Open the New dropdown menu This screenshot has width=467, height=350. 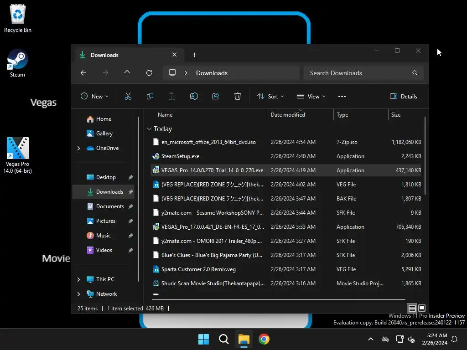(x=94, y=97)
